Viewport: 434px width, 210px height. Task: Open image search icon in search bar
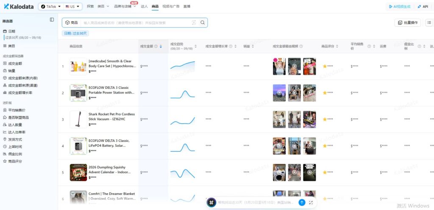click(x=194, y=23)
